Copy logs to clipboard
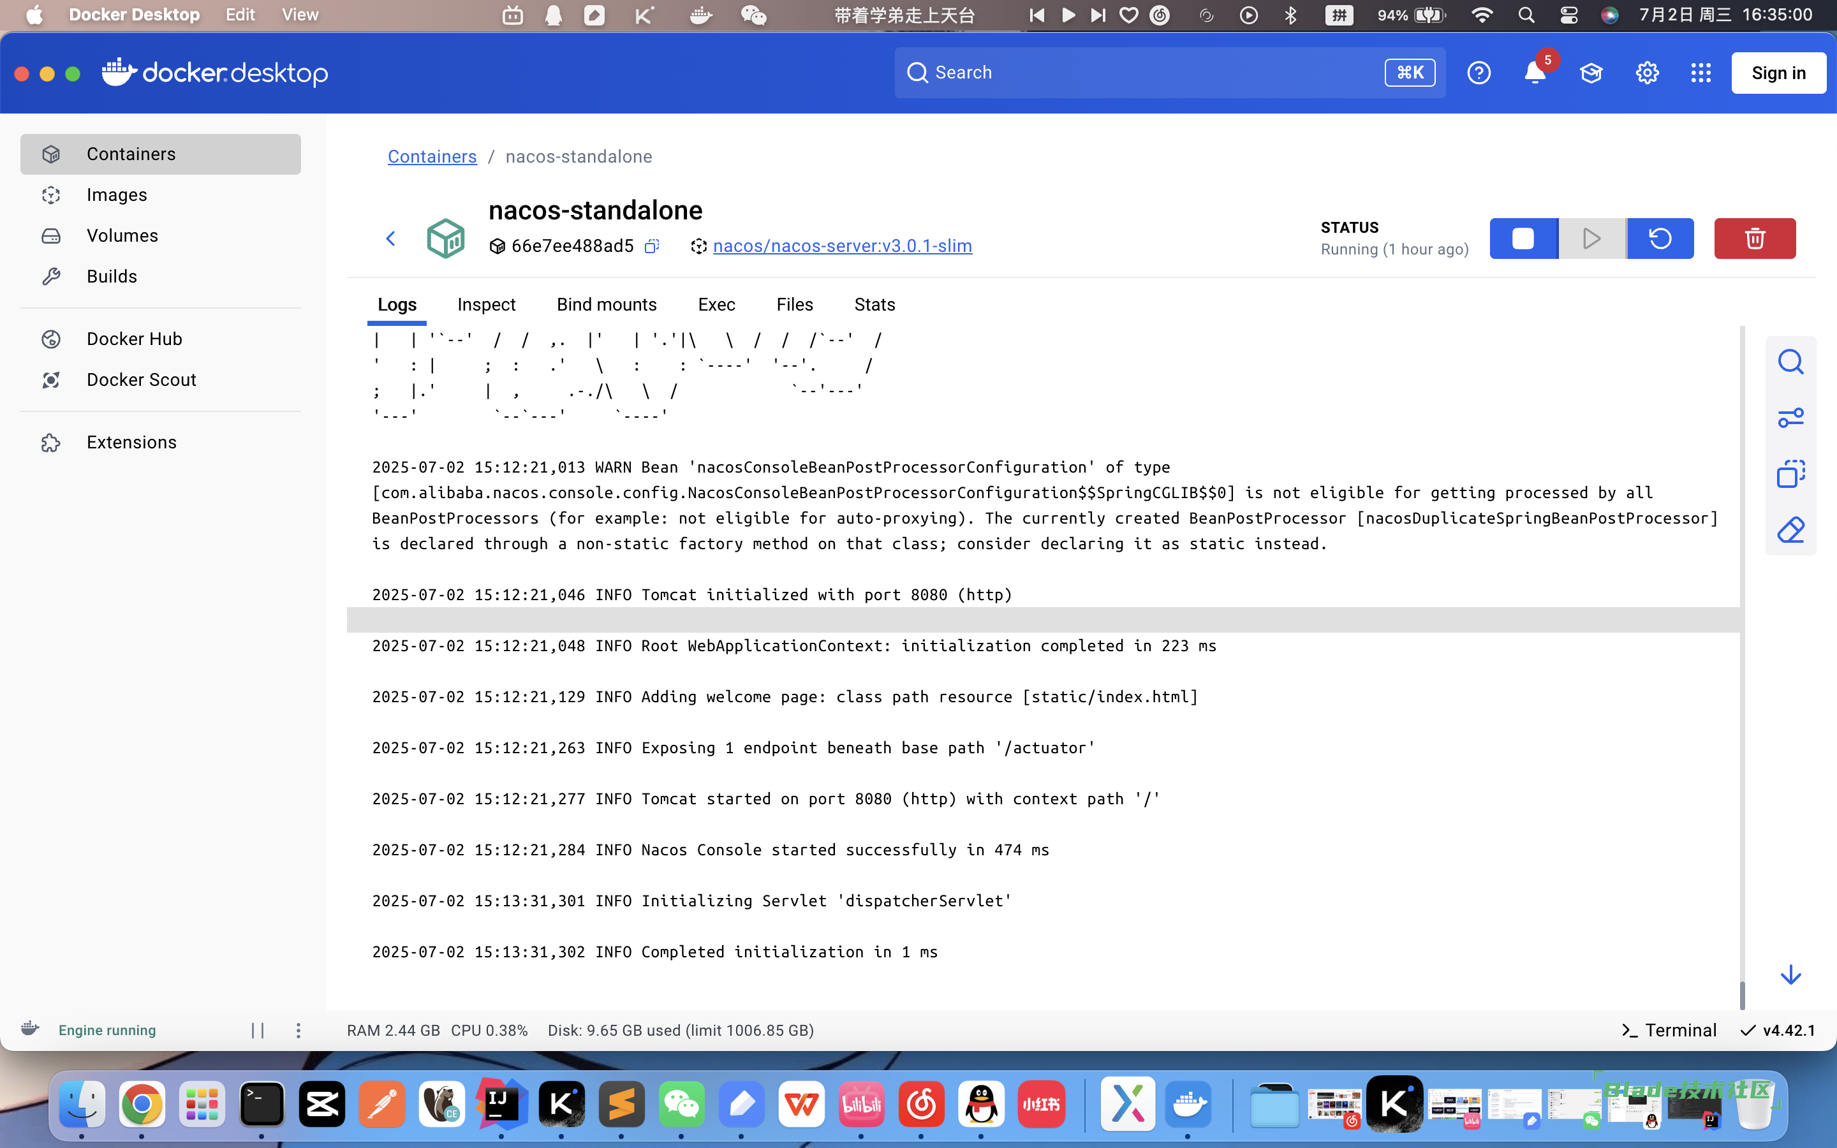Viewport: 1837px width, 1148px height. [1790, 474]
